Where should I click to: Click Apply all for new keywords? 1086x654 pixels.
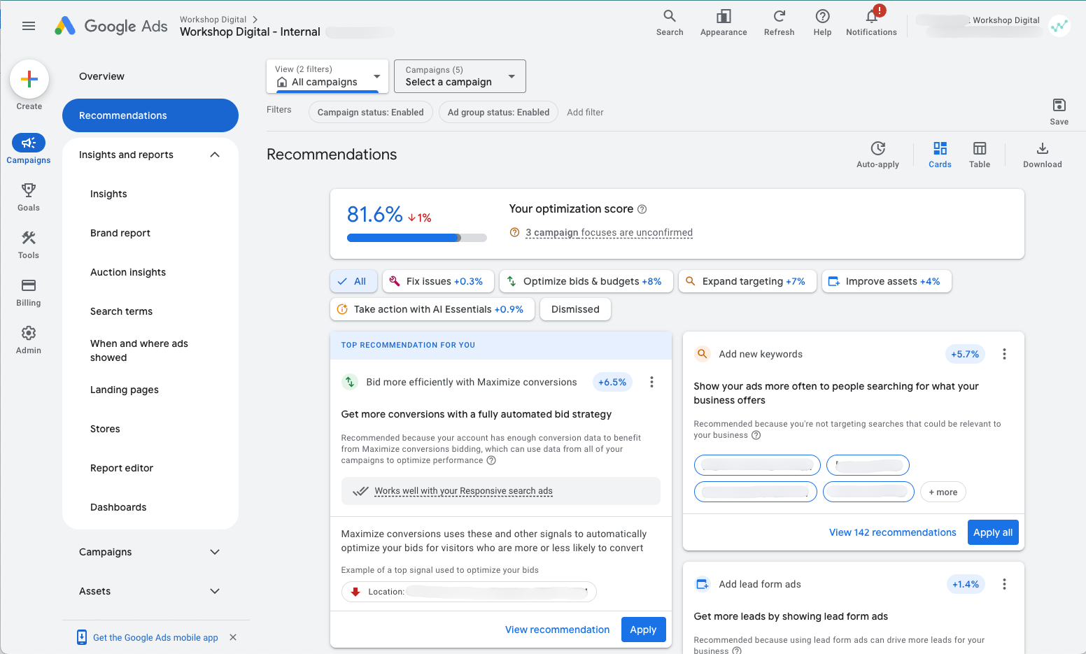993,532
